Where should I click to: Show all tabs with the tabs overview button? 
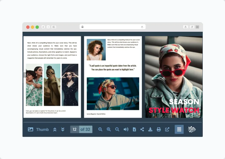pyautogui.click(x=192, y=27)
